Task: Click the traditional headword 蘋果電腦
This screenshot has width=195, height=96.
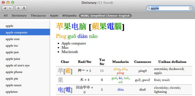Action: (107, 26)
